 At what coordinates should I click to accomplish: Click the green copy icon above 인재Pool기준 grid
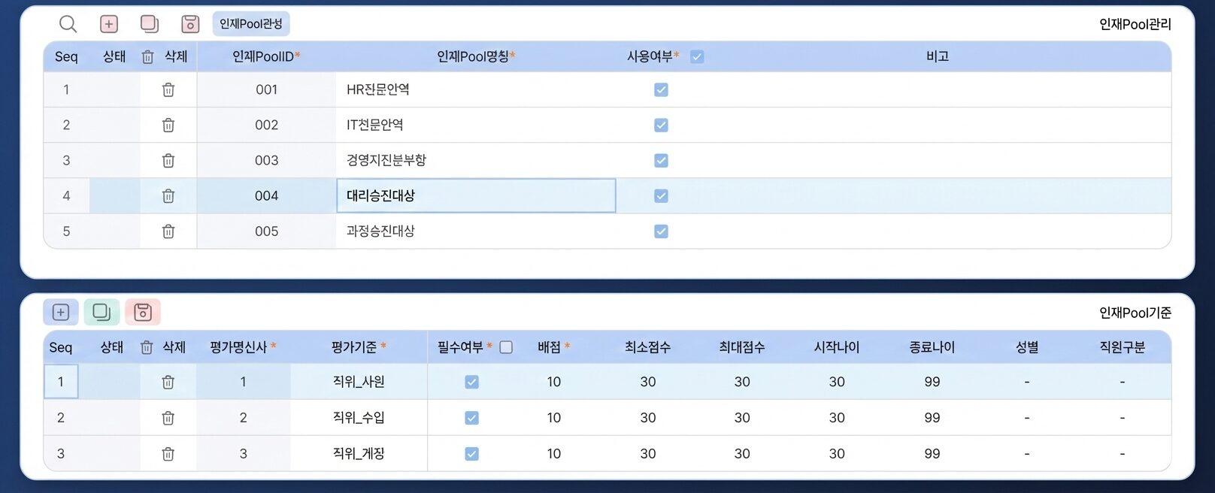coord(101,312)
